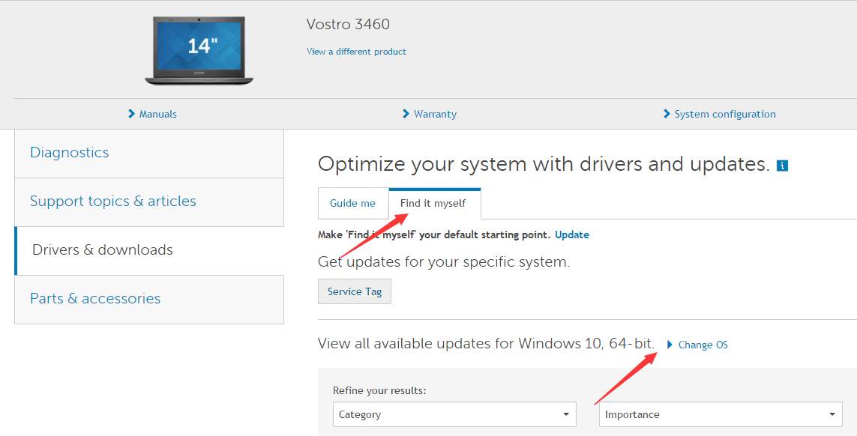Click the chevron icon before Warranty
This screenshot has width=857, height=436.
406,113
